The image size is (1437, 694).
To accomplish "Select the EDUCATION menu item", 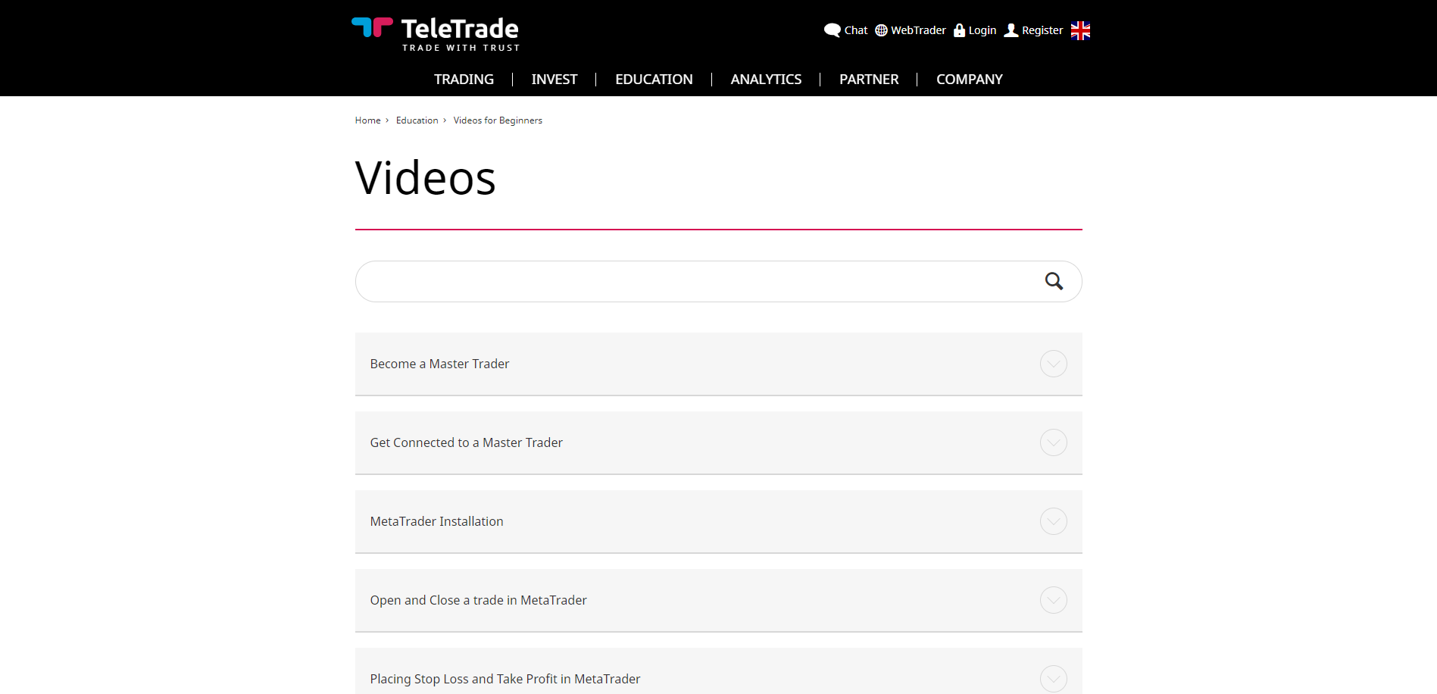I will click(x=654, y=79).
